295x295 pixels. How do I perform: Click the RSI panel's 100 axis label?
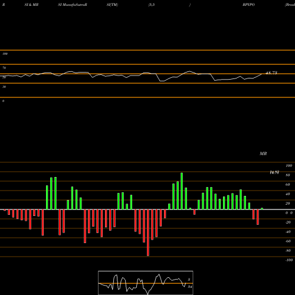click(5, 54)
